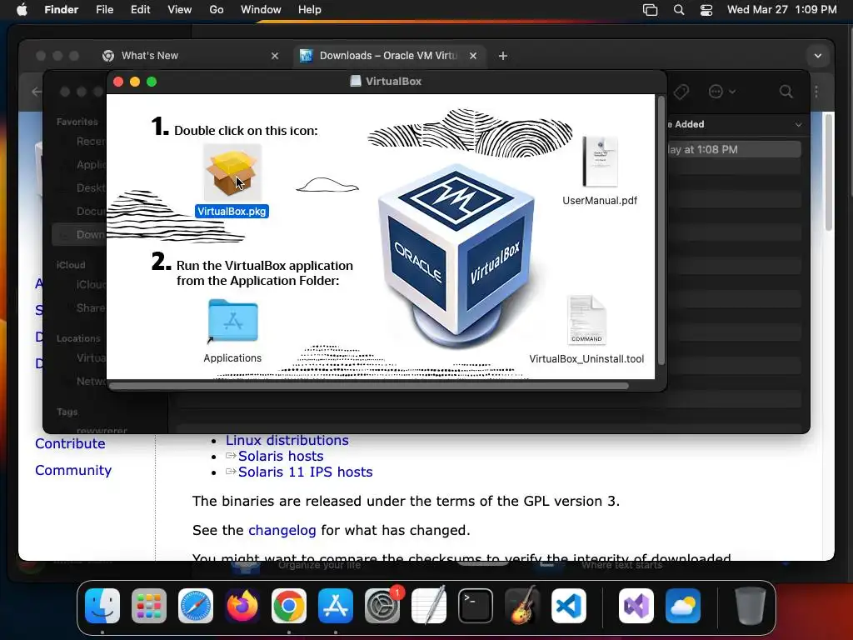The image size is (853, 640).
Task: Click the 'Today at 1:08 PM' file row
Action: [733, 150]
